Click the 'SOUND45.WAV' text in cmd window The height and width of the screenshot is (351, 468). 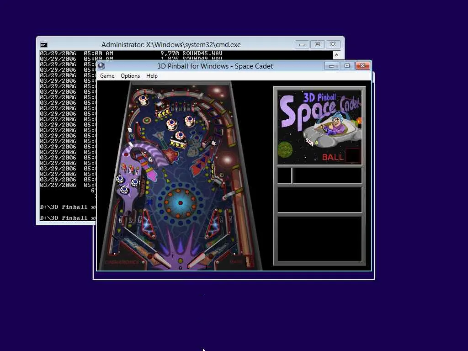point(202,53)
